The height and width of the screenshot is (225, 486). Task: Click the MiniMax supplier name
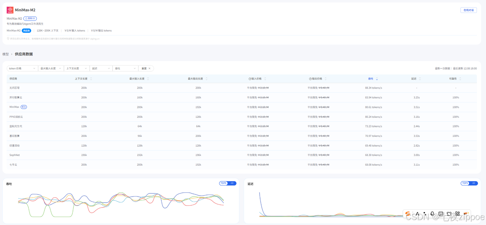(14, 107)
